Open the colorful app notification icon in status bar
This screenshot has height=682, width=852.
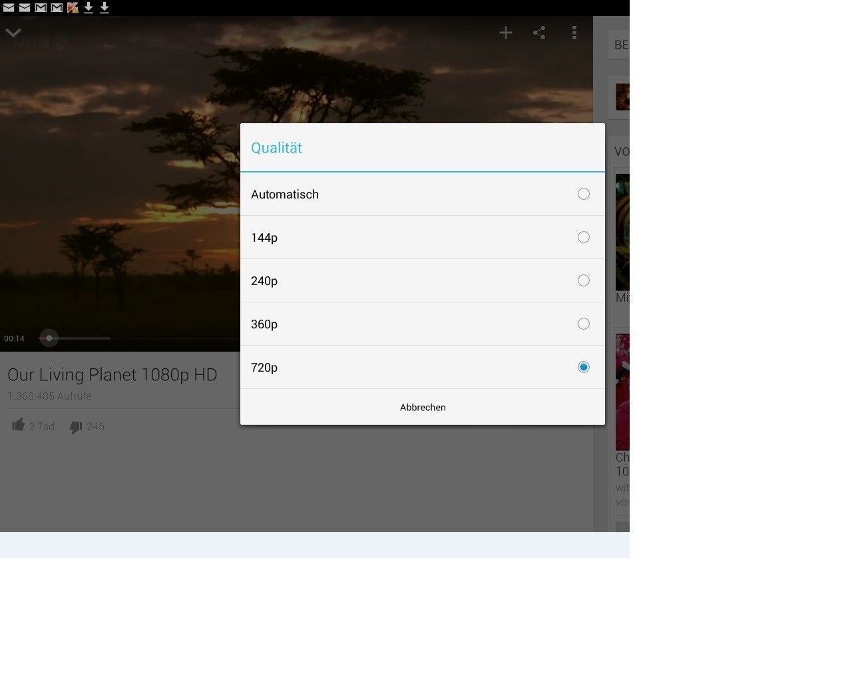pyautogui.click(x=73, y=7)
